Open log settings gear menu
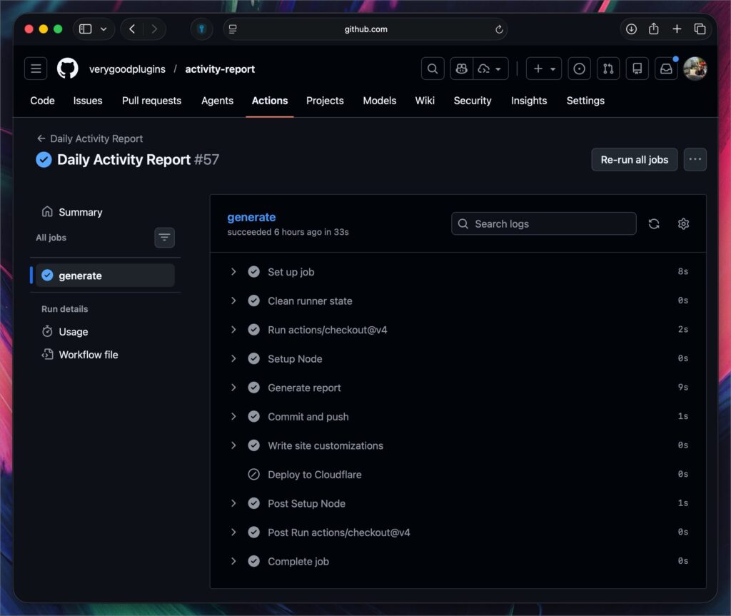This screenshot has width=731, height=616. (683, 224)
